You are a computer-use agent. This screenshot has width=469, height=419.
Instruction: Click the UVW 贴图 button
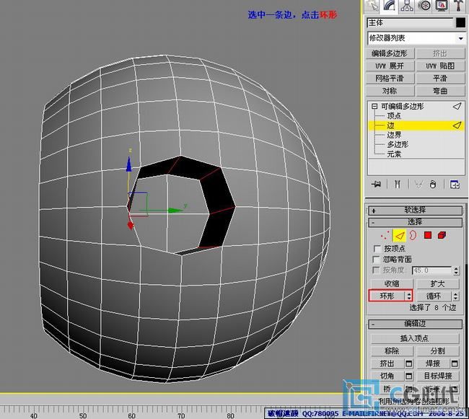pos(440,66)
